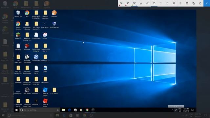Click the ENG UK language indicator in tray
Screen dimensions: 210x118
[180, 110]
